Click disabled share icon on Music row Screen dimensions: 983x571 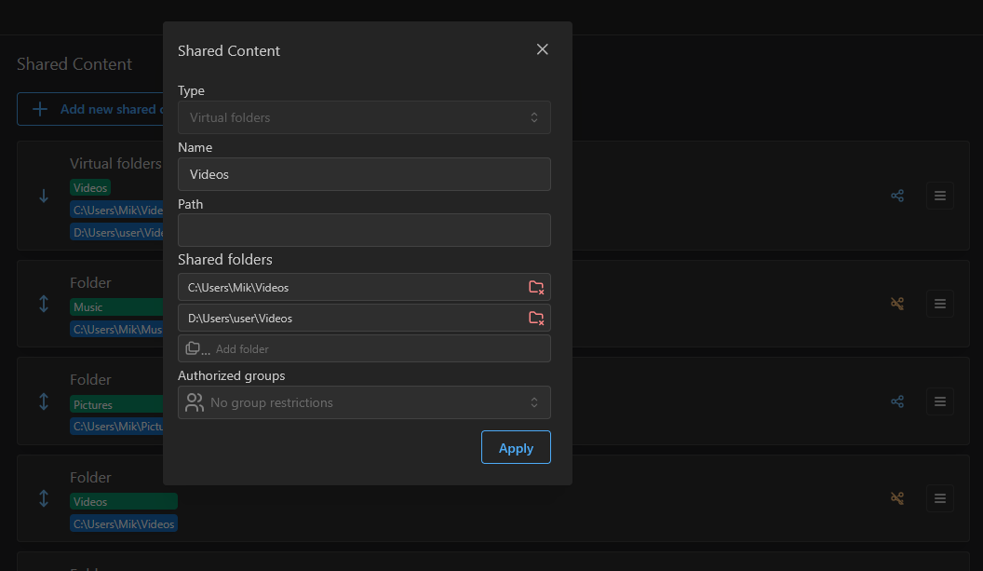(897, 304)
